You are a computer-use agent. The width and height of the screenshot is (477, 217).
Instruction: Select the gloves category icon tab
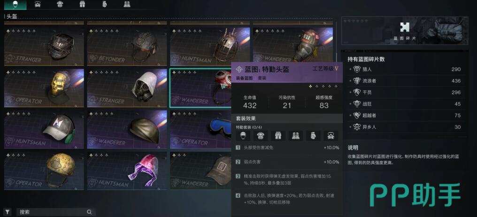[x=105, y=4]
